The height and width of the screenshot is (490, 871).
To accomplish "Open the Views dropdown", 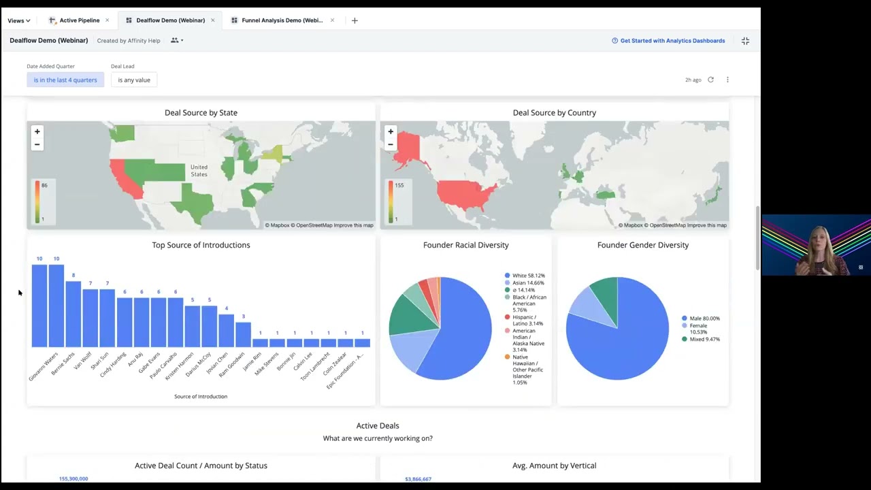I will click(x=19, y=20).
